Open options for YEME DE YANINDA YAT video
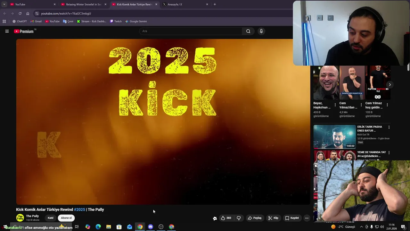The width and height of the screenshot is (410, 231). click(x=389, y=153)
